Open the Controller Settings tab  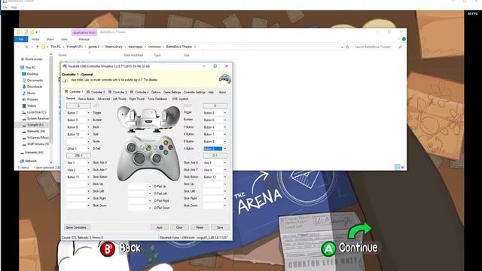(194, 92)
